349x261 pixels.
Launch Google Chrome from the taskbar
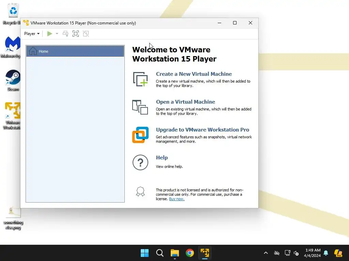(190, 253)
